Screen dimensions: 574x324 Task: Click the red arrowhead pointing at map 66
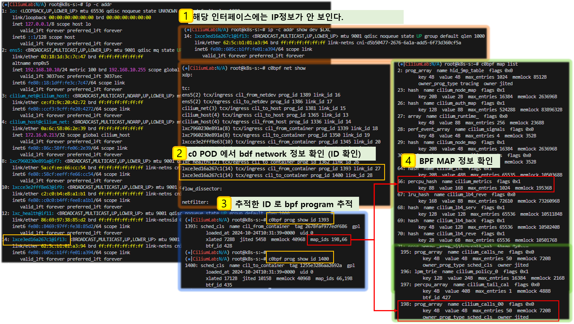[x=395, y=184]
